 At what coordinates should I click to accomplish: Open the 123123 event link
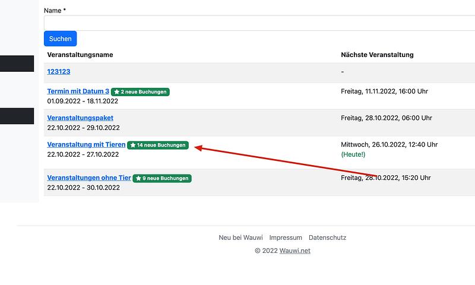tap(59, 72)
